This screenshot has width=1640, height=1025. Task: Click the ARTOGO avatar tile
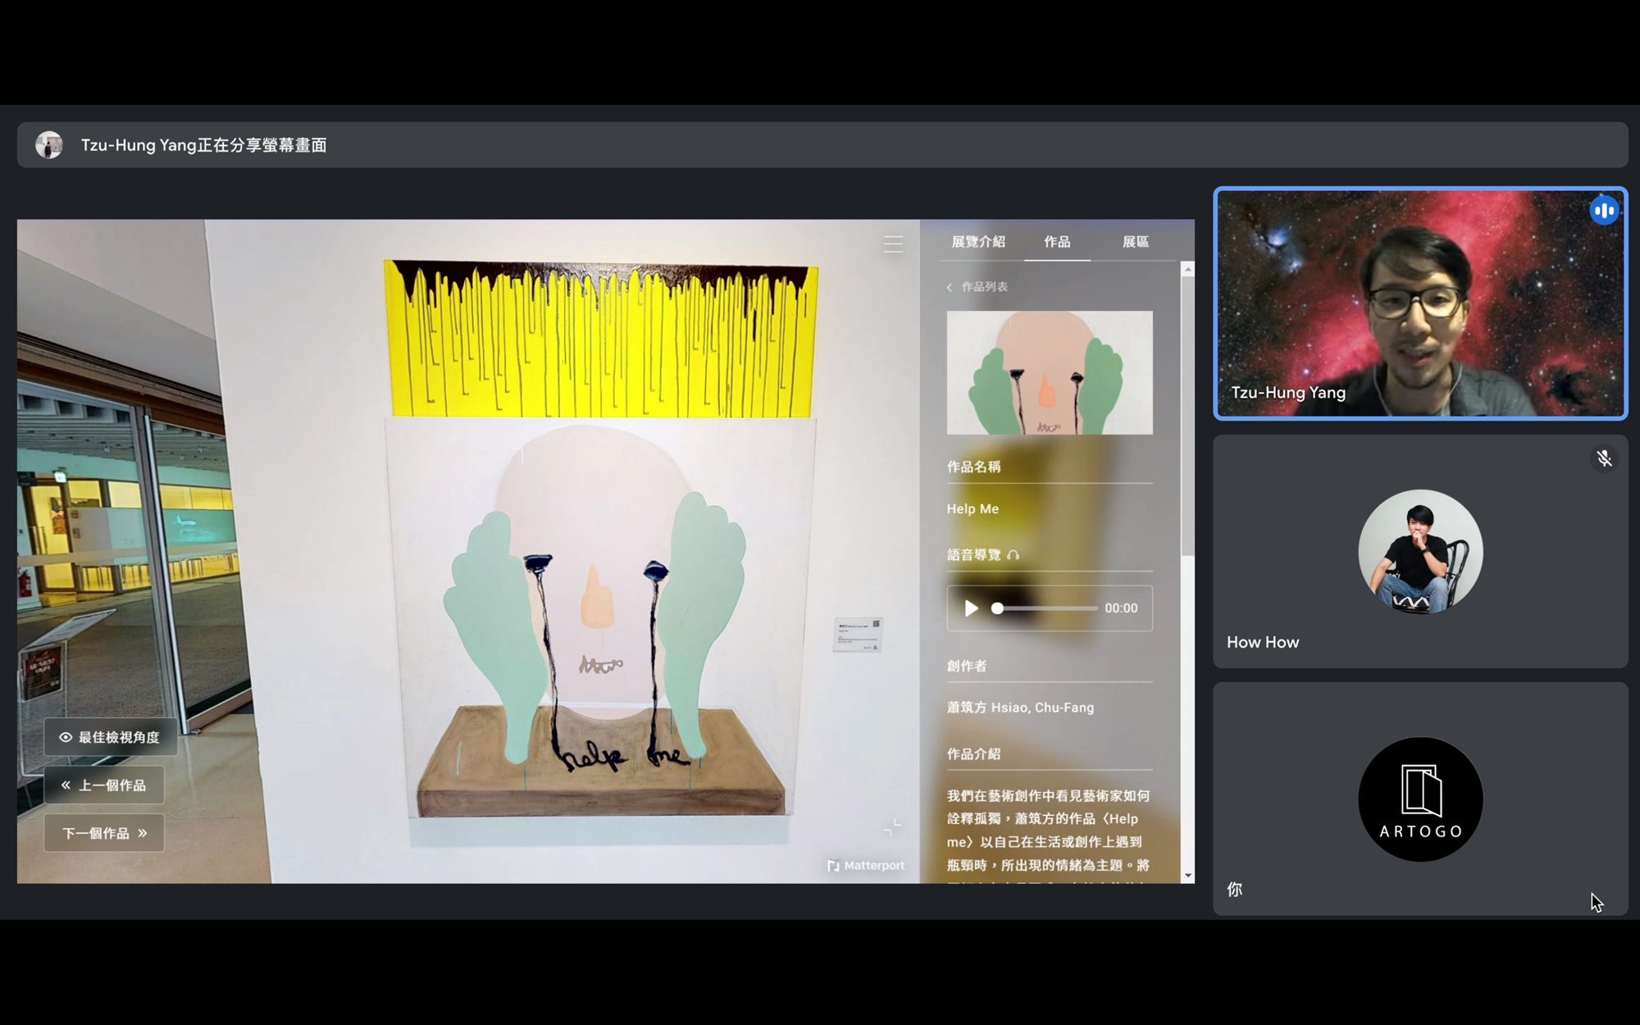[x=1420, y=799]
